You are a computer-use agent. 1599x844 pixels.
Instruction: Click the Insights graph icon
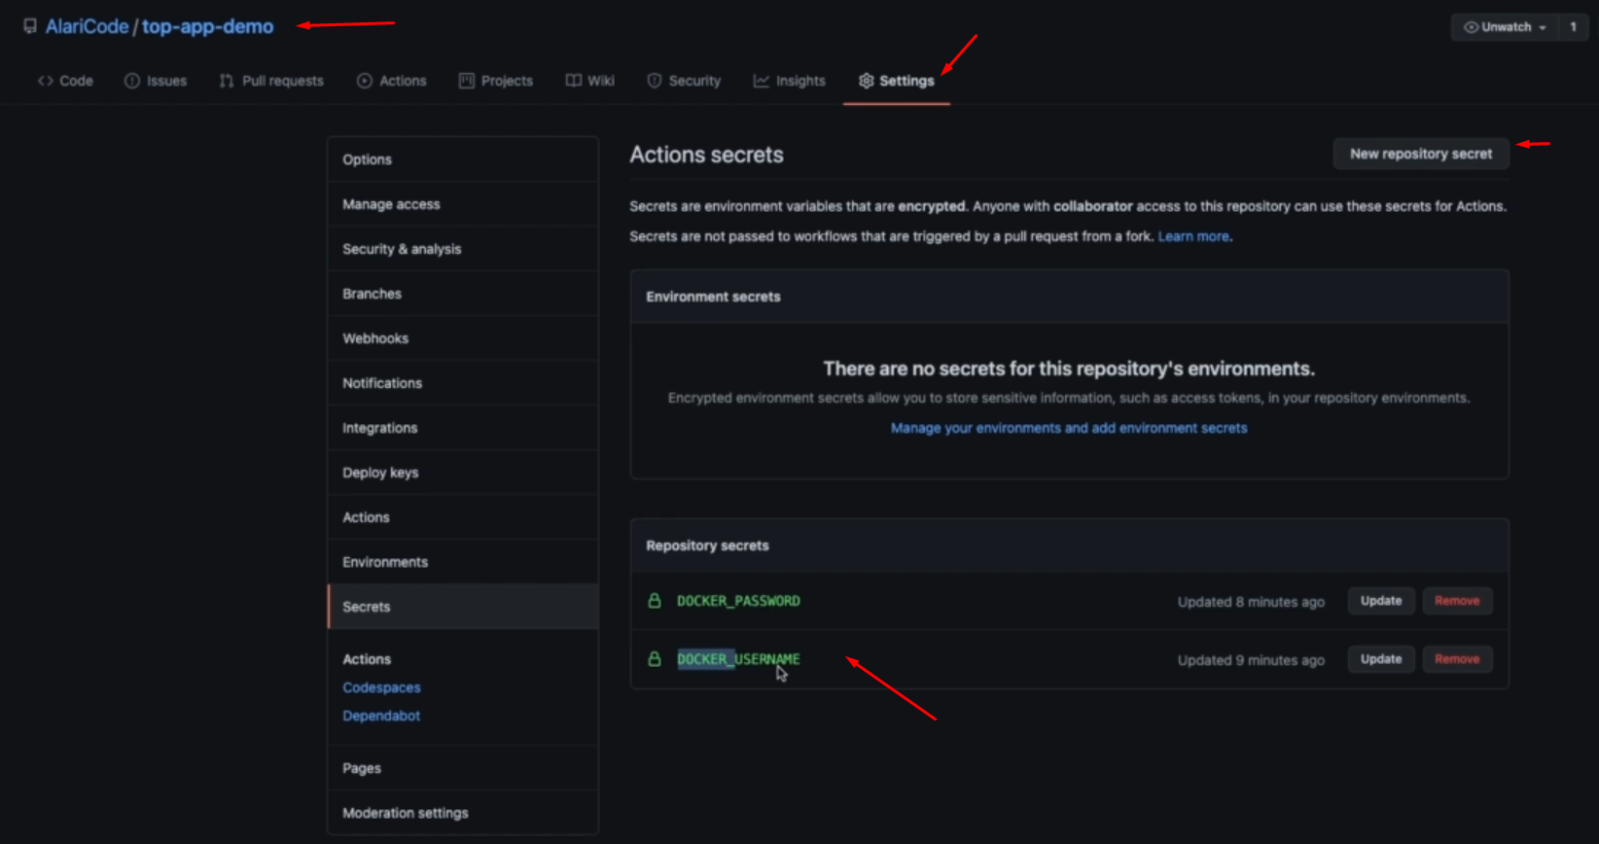(x=762, y=81)
